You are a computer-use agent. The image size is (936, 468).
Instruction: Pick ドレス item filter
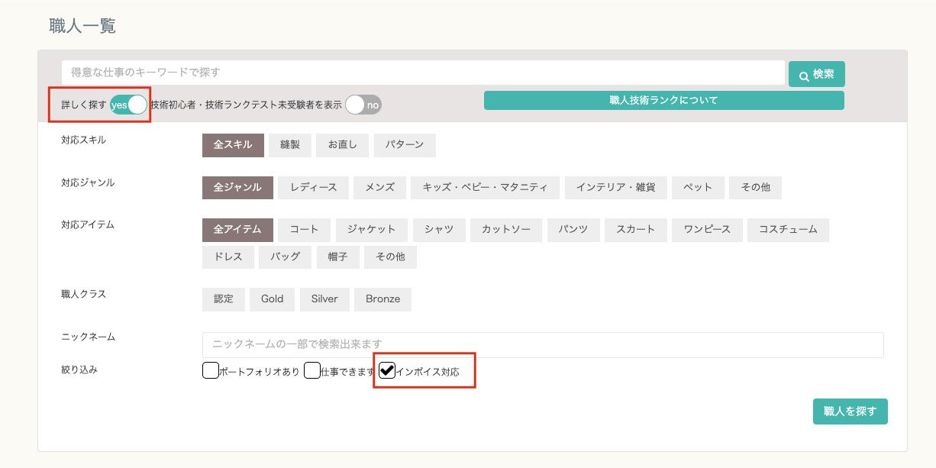click(228, 257)
